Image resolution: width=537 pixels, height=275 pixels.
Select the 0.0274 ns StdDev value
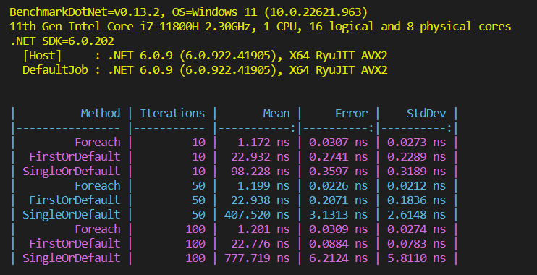[416, 229]
